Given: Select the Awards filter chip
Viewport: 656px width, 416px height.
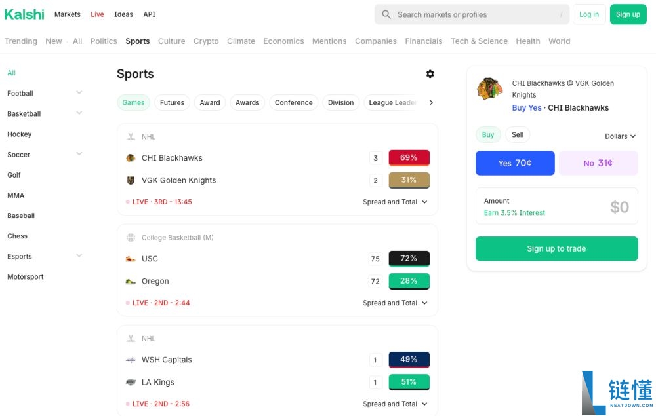Looking at the screenshot, I should click(x=247, y=103).
